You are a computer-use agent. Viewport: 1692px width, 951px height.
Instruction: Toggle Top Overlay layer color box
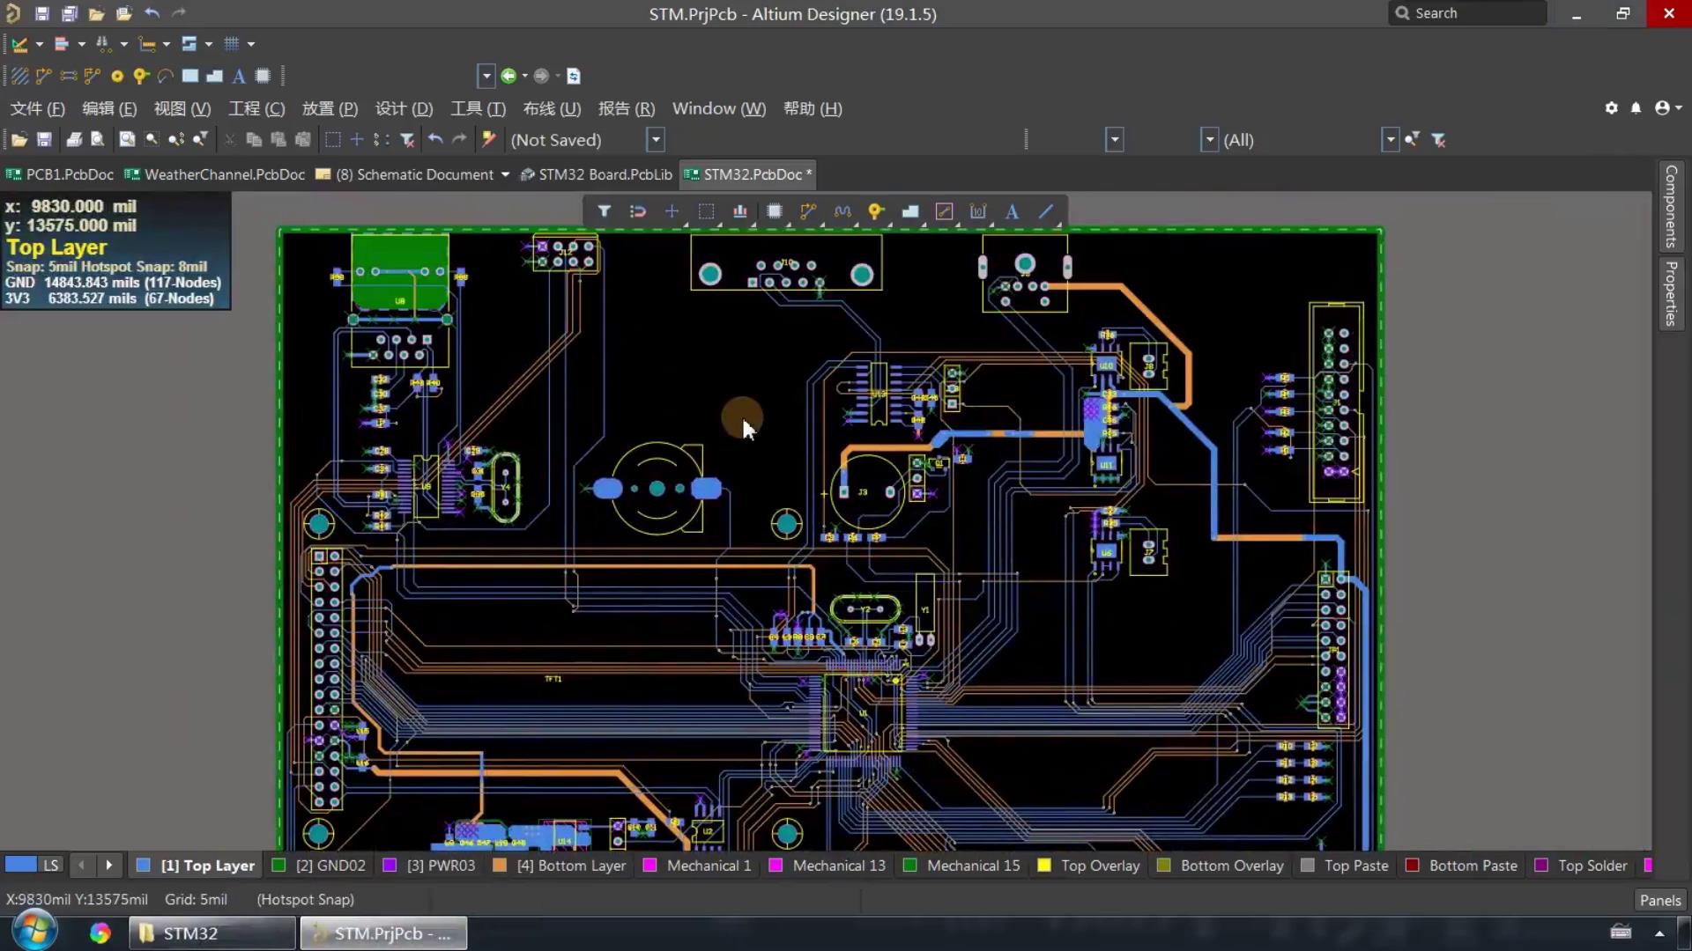point(1044,866)
